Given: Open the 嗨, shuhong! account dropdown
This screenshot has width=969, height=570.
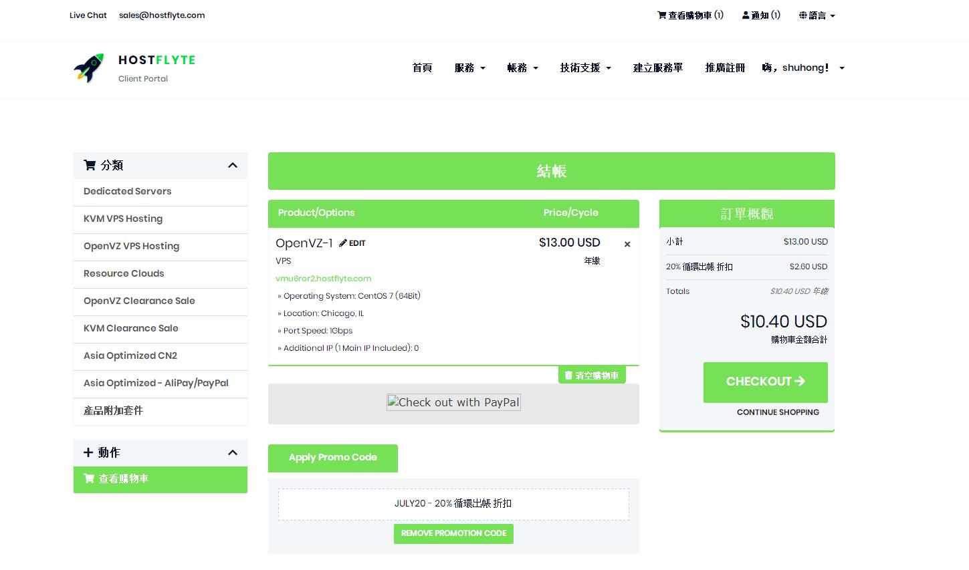Looking at the screenshot, I should pyautogui.click(x=803, y=67).
